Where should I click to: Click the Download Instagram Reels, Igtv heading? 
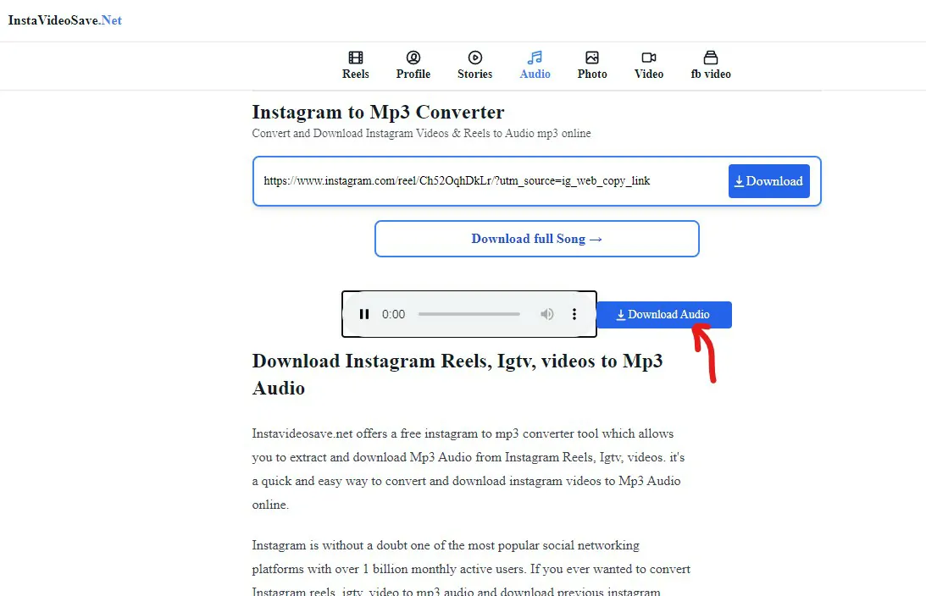pos(457,374)
